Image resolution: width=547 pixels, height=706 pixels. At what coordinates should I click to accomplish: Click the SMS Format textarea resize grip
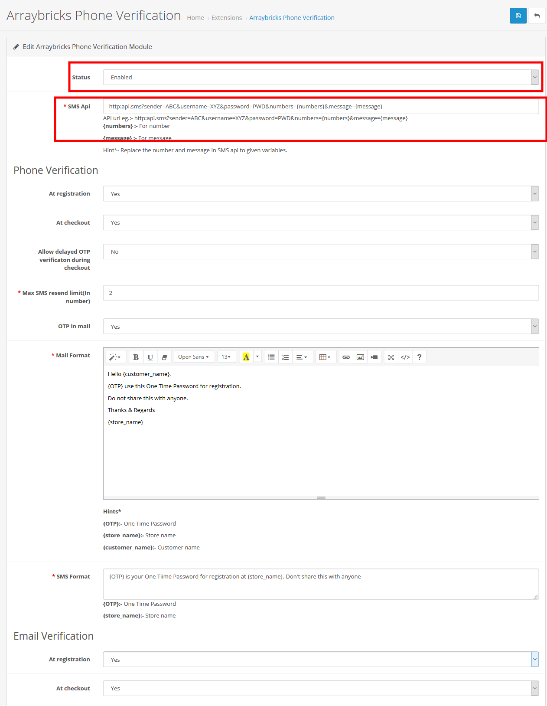(x=536, y=597)
